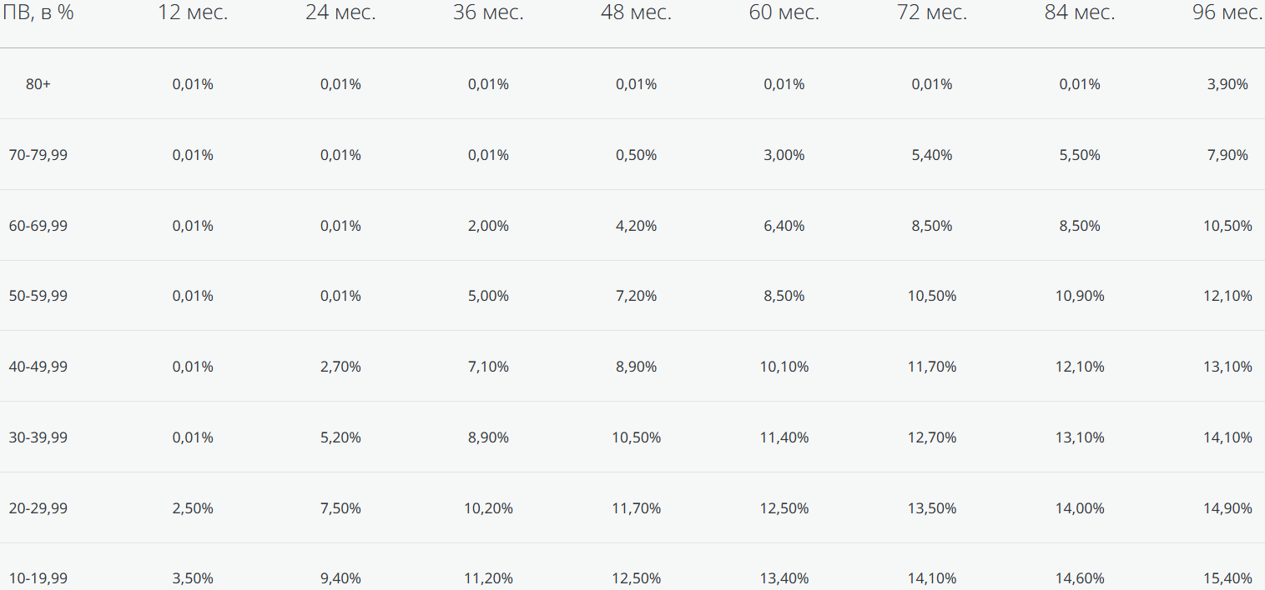Click the 9,40% cell in 10-19,99 row
Viewport: 1265px width, 590px height.
(340, 578)
